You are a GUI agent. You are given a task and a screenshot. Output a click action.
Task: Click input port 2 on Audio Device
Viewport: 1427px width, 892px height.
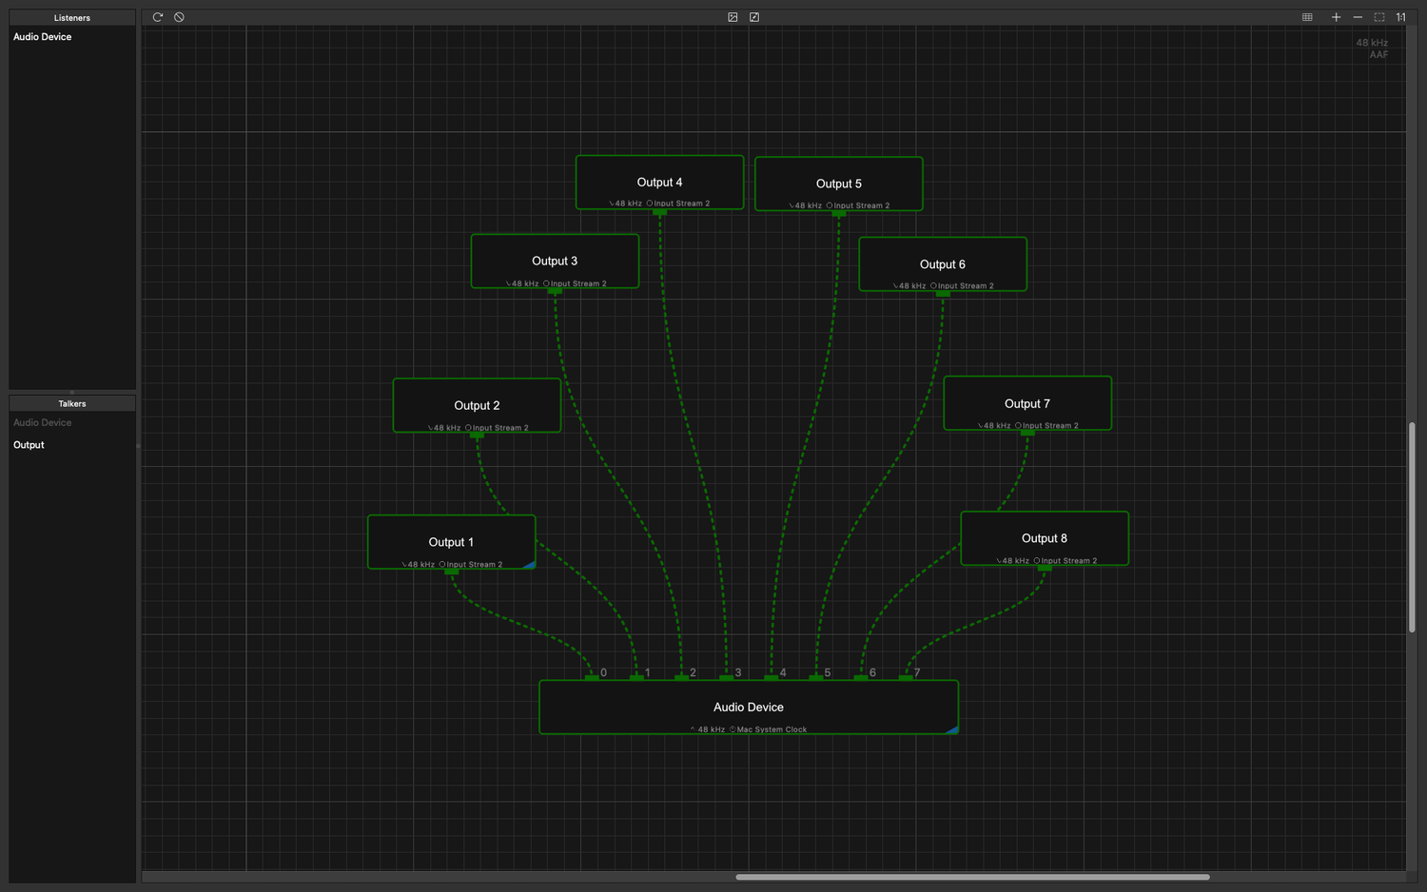681,677
